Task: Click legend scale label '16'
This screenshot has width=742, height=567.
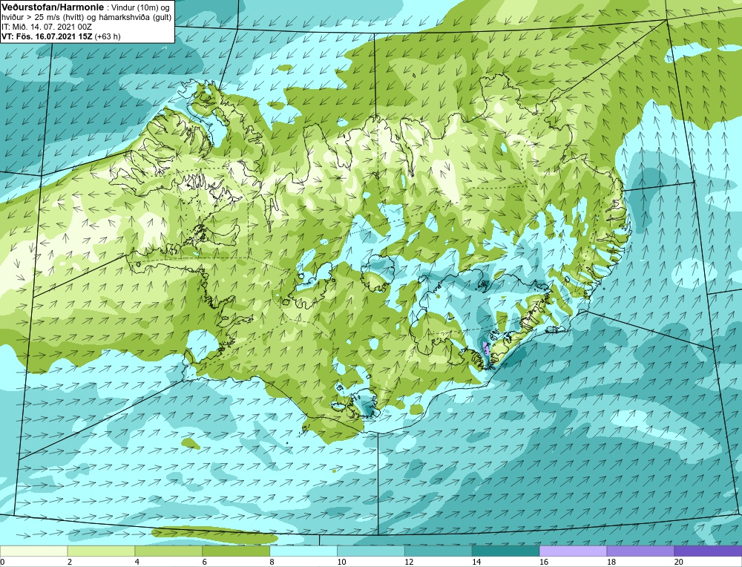Action: pos(544,562)
